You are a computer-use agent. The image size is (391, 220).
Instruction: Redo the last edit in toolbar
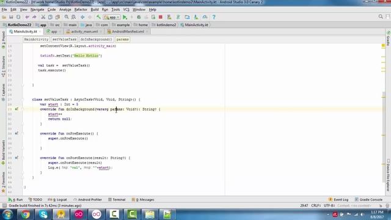coord(34,17)
